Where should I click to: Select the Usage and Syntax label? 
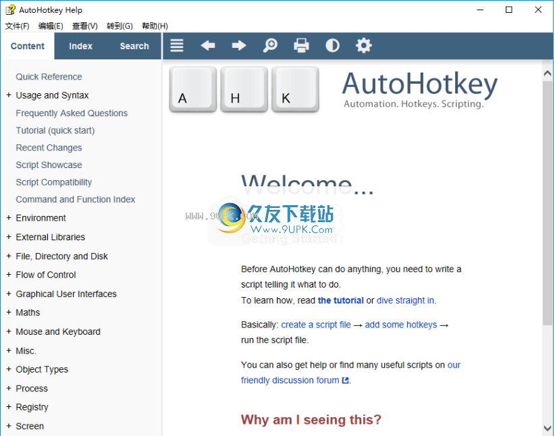52,95
